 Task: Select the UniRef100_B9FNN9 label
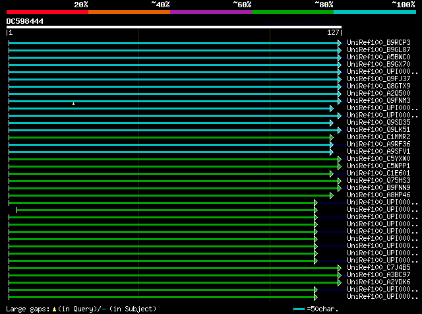click(x=378, y=188)
